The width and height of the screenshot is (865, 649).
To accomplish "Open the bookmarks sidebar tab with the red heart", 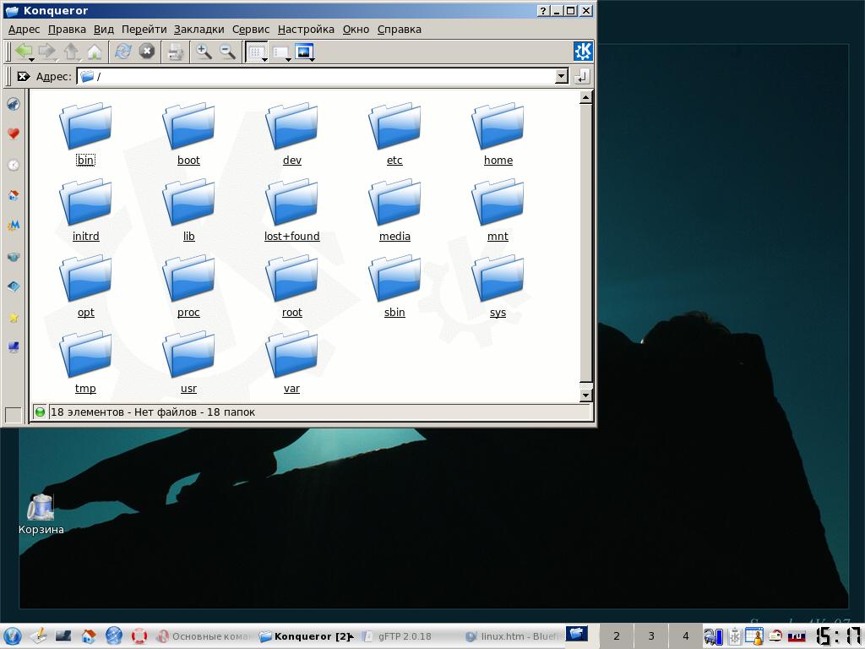I will [x=14, y=134].
